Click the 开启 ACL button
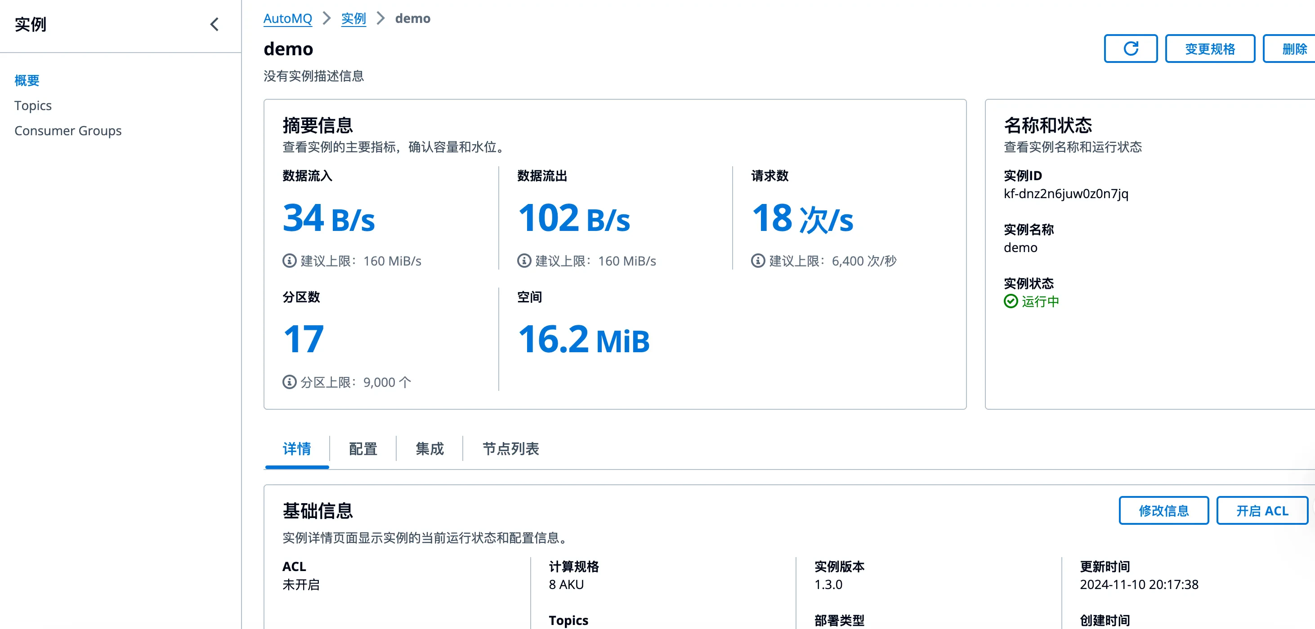The width and height of the screenshot is (1315, 629). (1261, 510)
